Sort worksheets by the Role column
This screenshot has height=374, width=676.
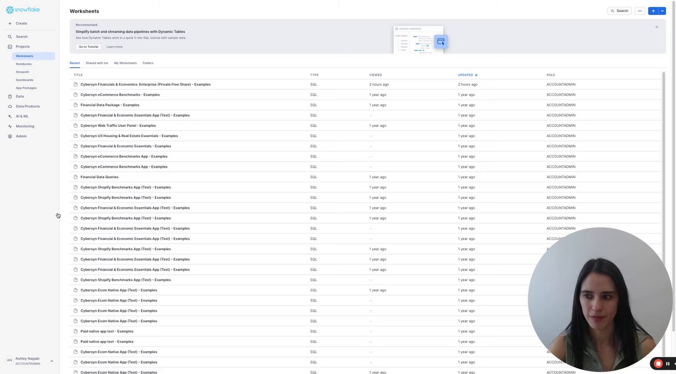coord(551,75)
